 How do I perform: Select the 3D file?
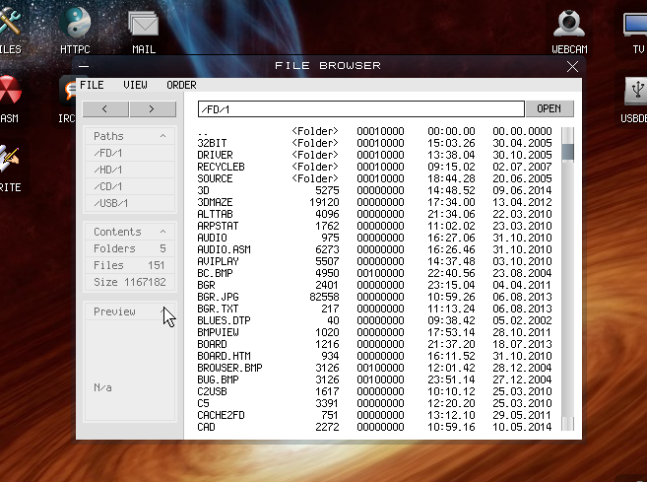point(374,190)
